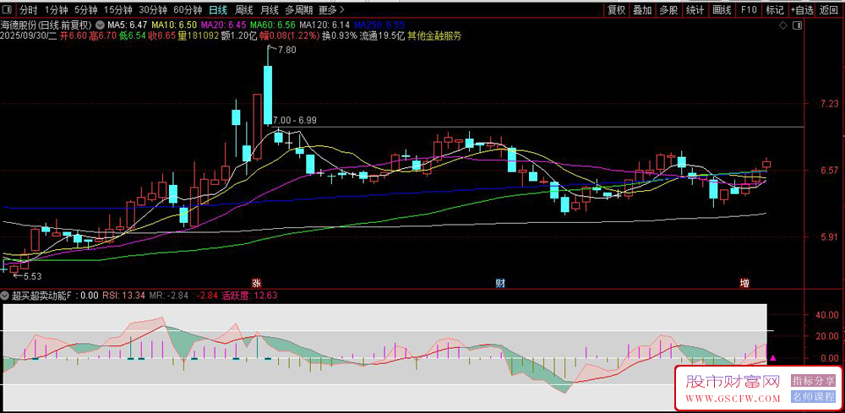Click the 7.80 peak candlestick
The height and width of the screenshot is (413, 845).
coord(268,93)
